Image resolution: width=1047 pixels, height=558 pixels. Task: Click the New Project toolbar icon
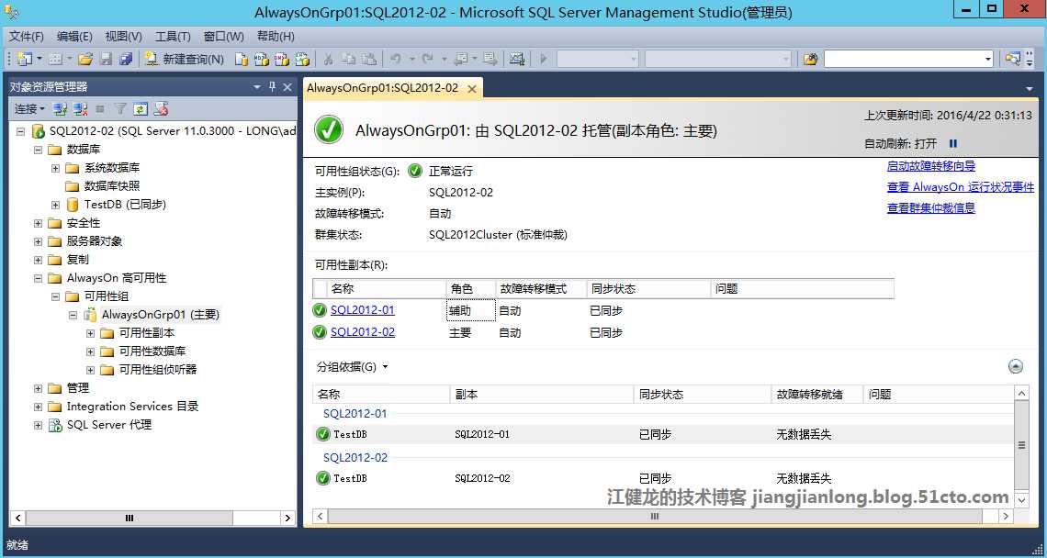click(x=26, y=60)
